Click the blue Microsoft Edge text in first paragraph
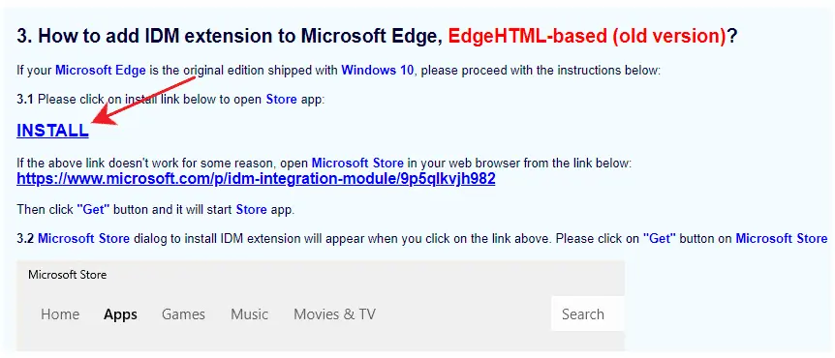 pos(101,71)
